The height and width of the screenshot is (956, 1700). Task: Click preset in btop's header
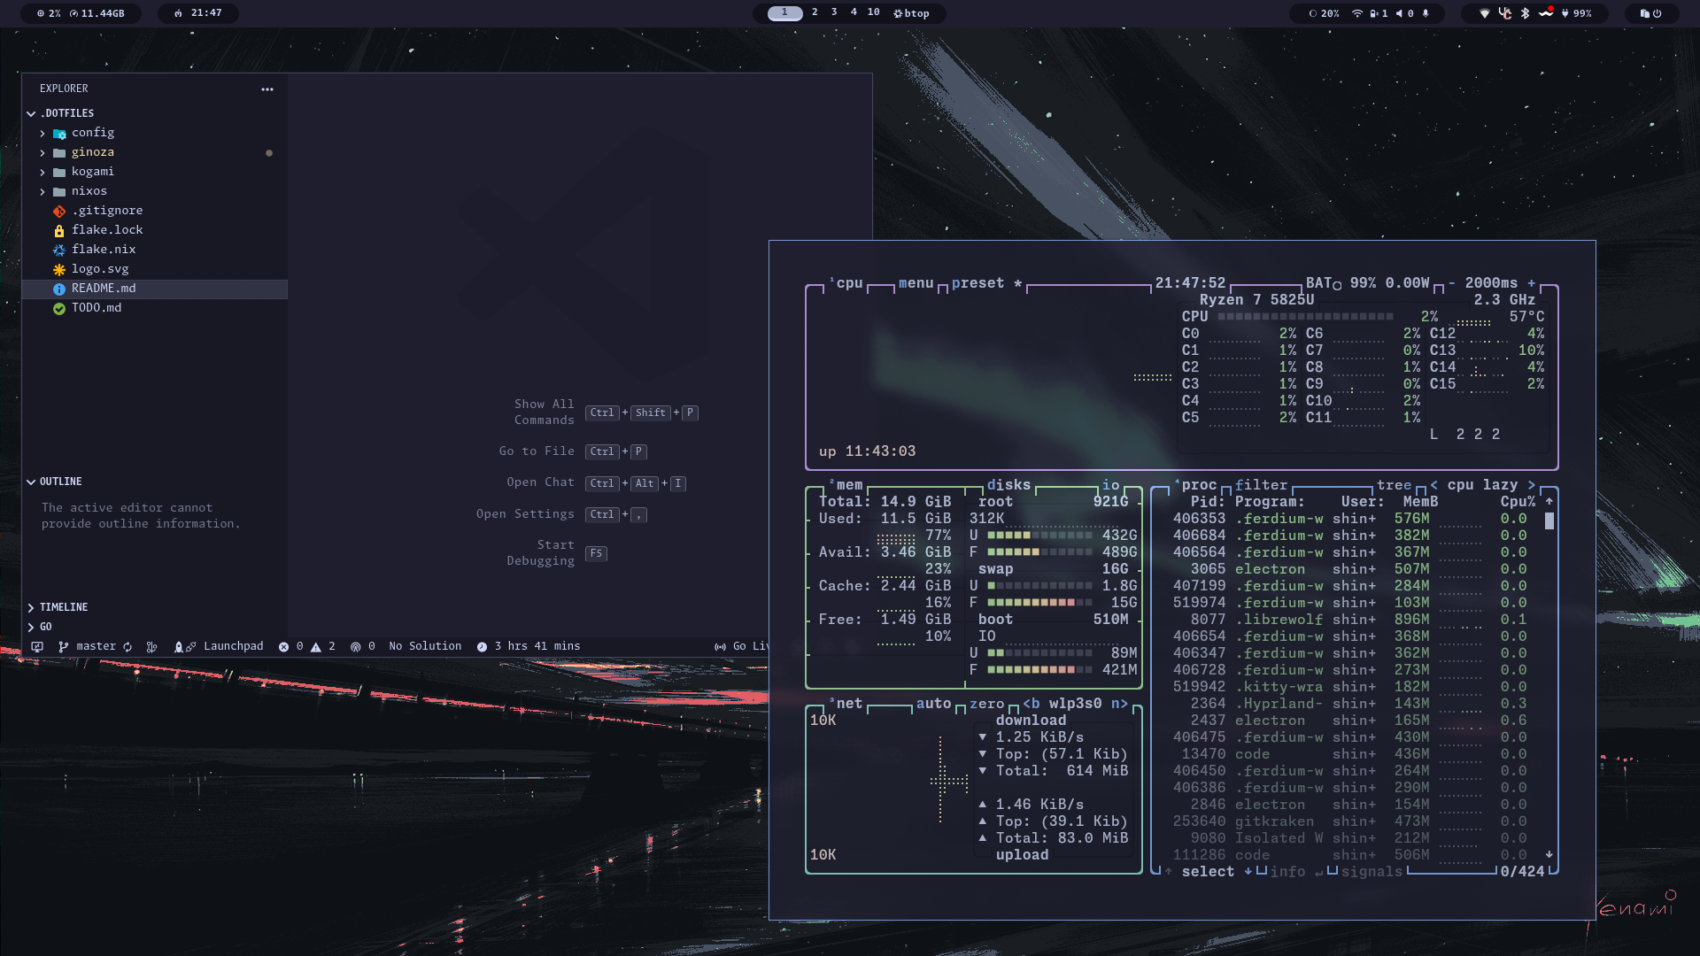(x=978, y=283)
